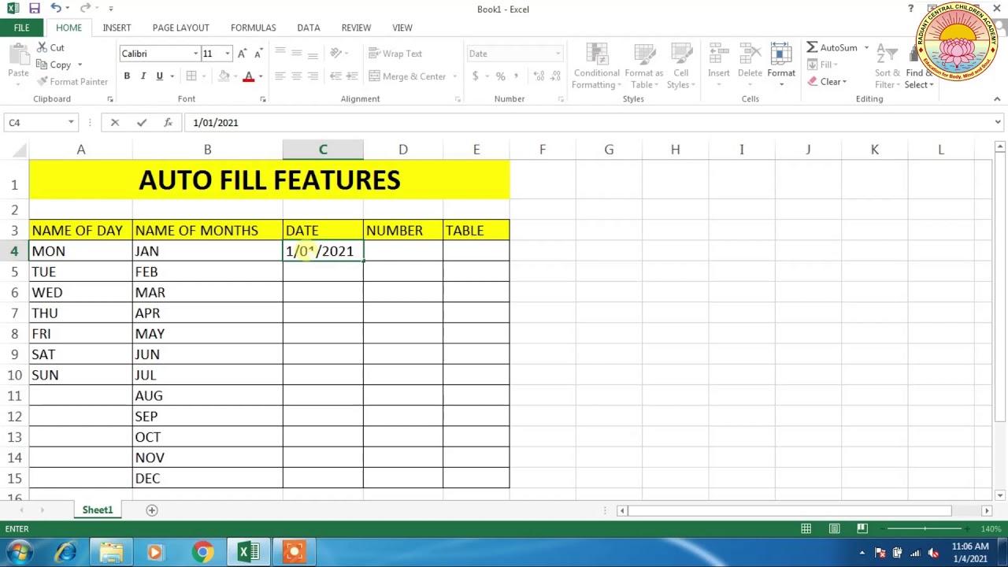The height and width of the screenshot is (567, 1008).
Task: Click the zoom slider in status bar
Action: coord(925,529)
